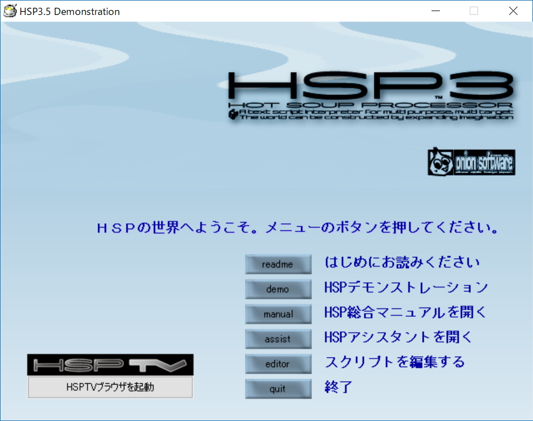533x421 pixels.
Task: Click the application icon in the title bar
Action: 9,11
